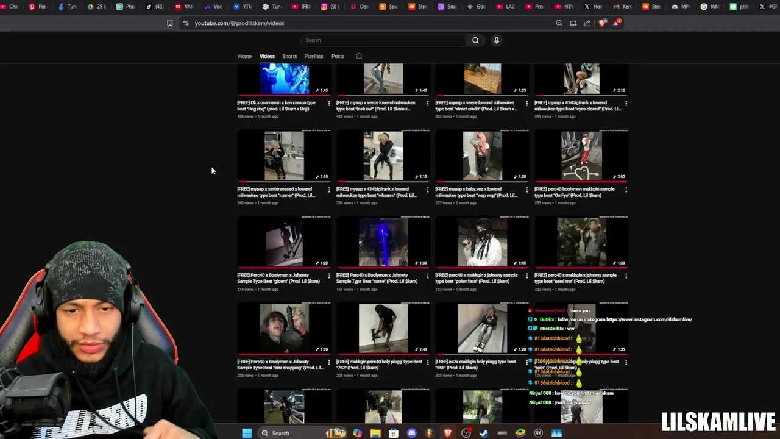Open the Pinterest browser tab
This screenshot has width=780, height=439.
pyautogui.click(x=38, y=7)
